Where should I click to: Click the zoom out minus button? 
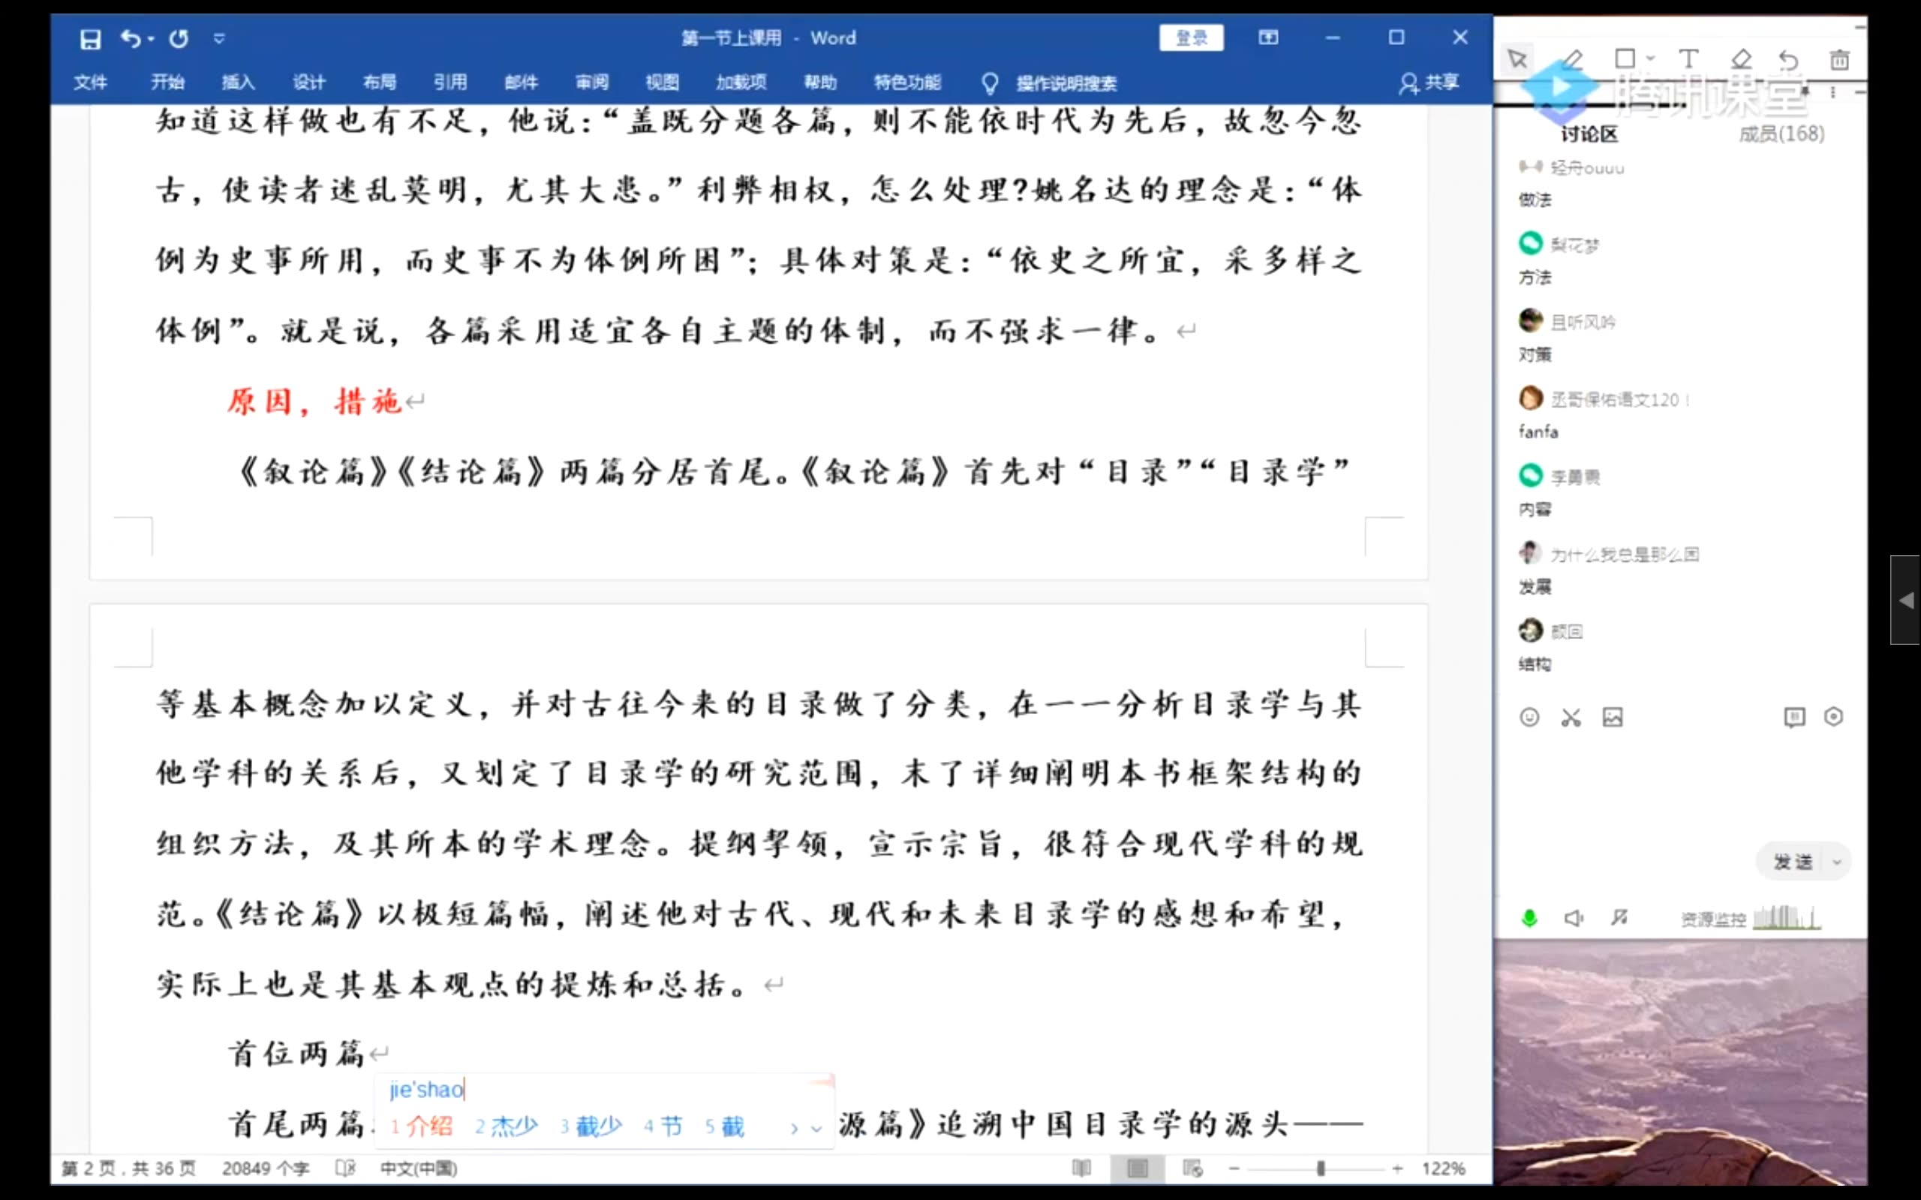1234,1168
